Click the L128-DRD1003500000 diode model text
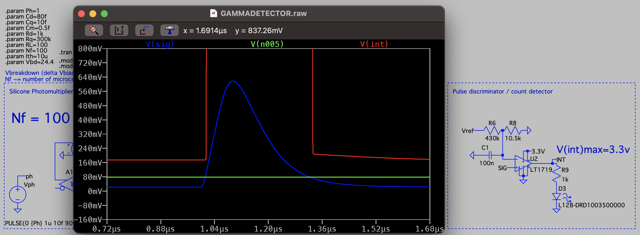The image size is (640, 235). tap(591, 205)
